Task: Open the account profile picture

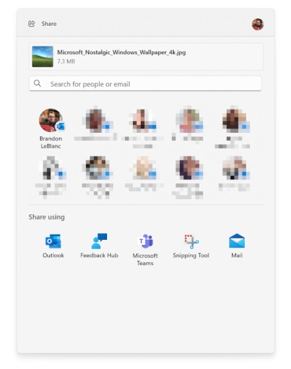Action: click(x=258, y=24)
